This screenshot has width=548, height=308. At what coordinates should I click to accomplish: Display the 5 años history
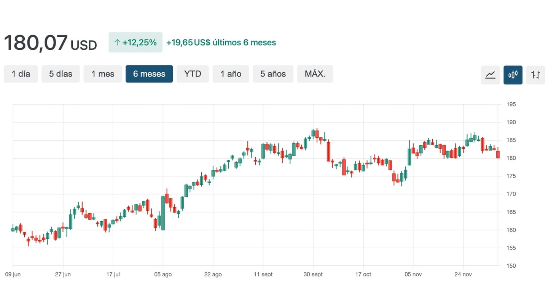[273, 74]
